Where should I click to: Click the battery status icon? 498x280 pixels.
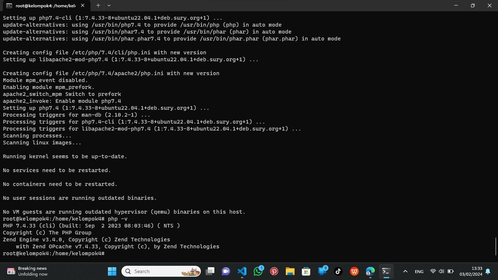click(451, 271)
